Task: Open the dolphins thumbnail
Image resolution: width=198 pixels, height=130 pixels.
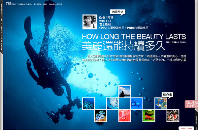Action: (137, 104)
